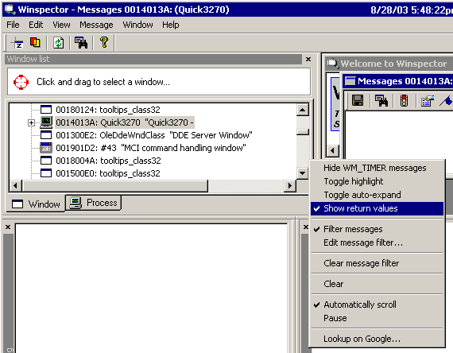This screenshot has width=453, height=353.
Task: Switch to the Process tab
Action: tap(93, 203)
